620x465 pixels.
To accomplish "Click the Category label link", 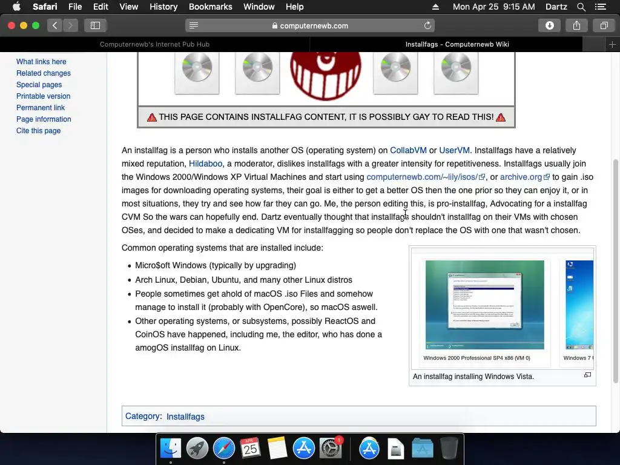I will (x=143, y=416).
